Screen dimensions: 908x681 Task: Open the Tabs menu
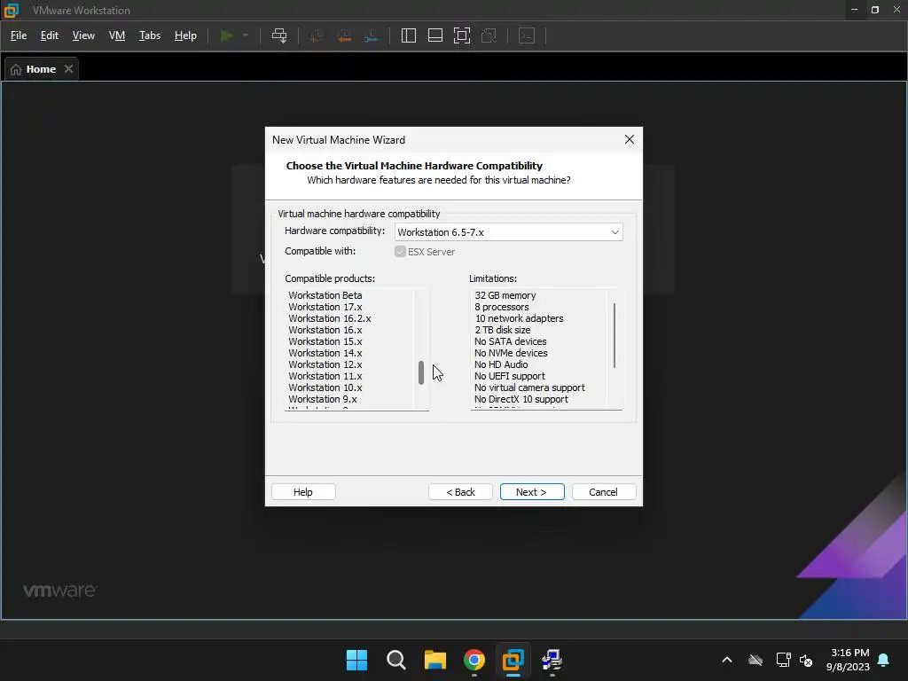[149, 35]
